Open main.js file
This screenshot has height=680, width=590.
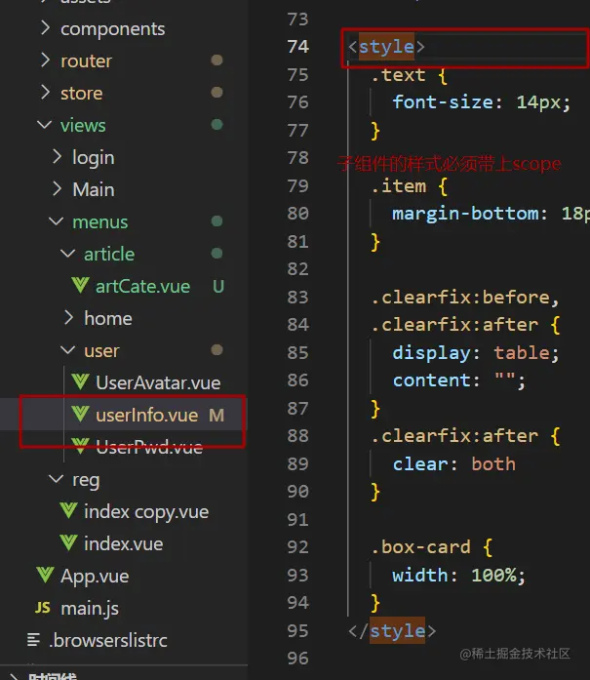point(90,609)
